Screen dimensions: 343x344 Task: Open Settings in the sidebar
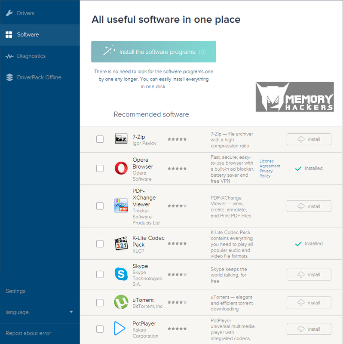(40, 291)
